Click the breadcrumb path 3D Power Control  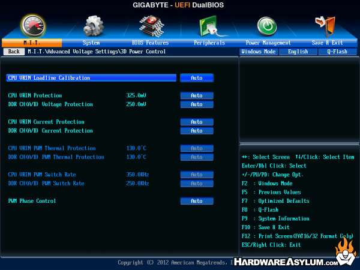[143, 52]
